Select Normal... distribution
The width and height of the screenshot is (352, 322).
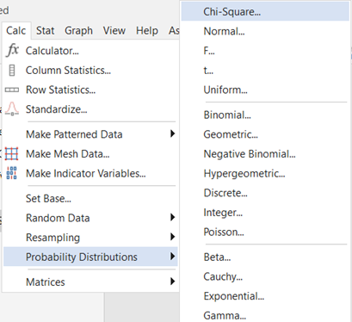click(x=265, y=31)
